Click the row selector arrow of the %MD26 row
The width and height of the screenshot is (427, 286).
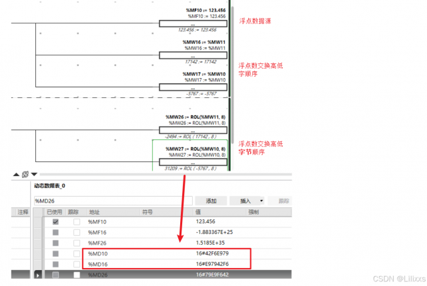click(37, 275)
